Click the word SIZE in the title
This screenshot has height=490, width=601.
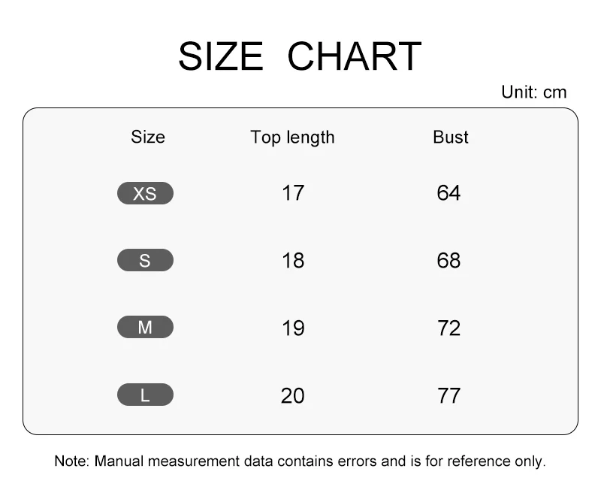coord(221,57)
